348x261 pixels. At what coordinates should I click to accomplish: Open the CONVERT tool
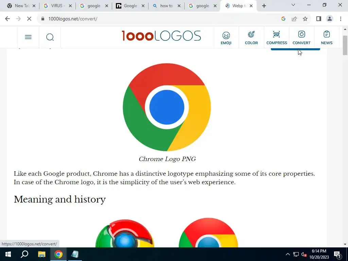click(301, 38)
